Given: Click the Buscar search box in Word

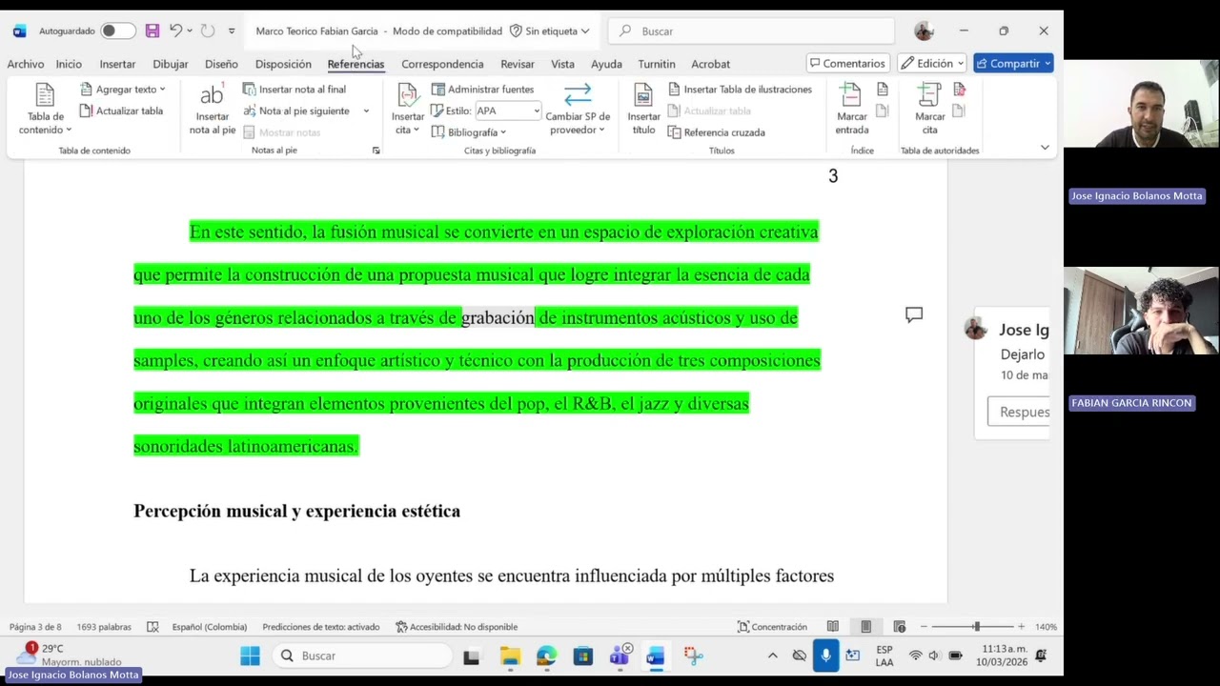Looking at the screenshot, I should (751, 31).
